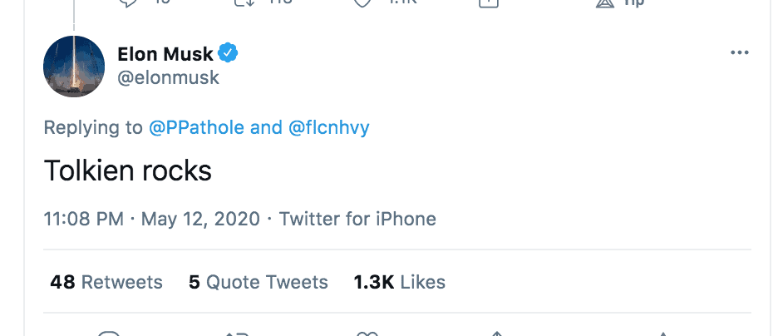The height and width of the screenshot is (336, 778).
Task: Click the blue verified badge
Action: (x=229, y=55)
